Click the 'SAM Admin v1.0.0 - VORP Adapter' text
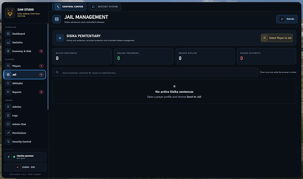303x179 pixels. coord(25,174)
